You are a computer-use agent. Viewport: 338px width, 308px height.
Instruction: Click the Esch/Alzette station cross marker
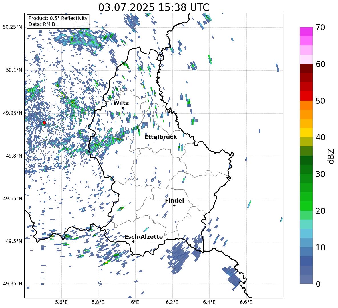pyautogui.click(x=133, y=242)
